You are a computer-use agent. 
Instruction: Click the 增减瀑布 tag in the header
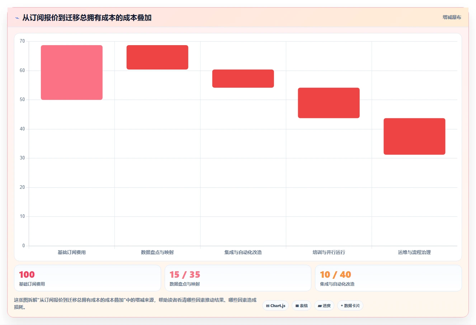click(x=452, y=17)
